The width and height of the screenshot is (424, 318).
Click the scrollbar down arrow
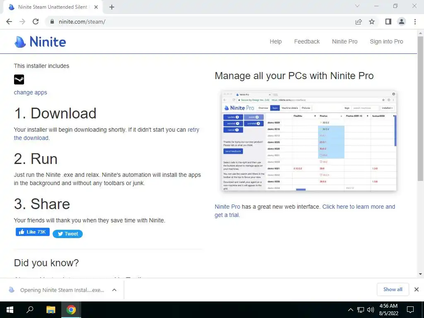(420, 274)
